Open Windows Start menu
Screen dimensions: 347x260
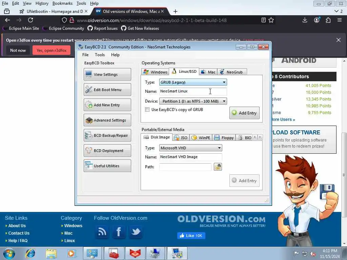[x=9, y=253]
